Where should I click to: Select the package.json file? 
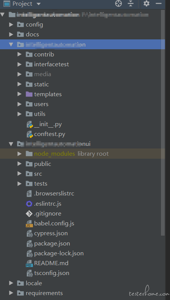click(52, 243)
